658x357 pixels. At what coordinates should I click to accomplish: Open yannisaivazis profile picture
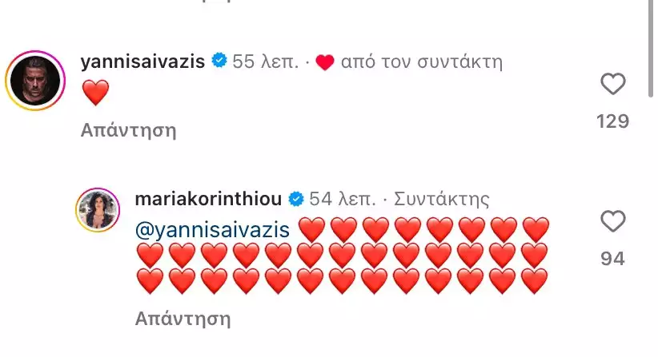[35, 81]
